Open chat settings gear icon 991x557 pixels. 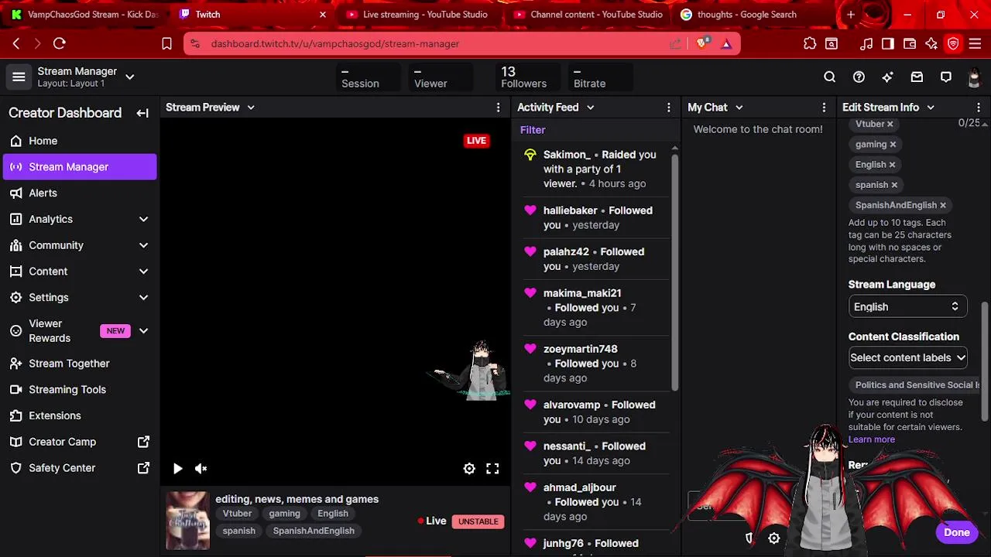click(773, 538)
